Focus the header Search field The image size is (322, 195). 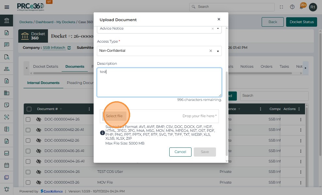[x=232, y=7]
